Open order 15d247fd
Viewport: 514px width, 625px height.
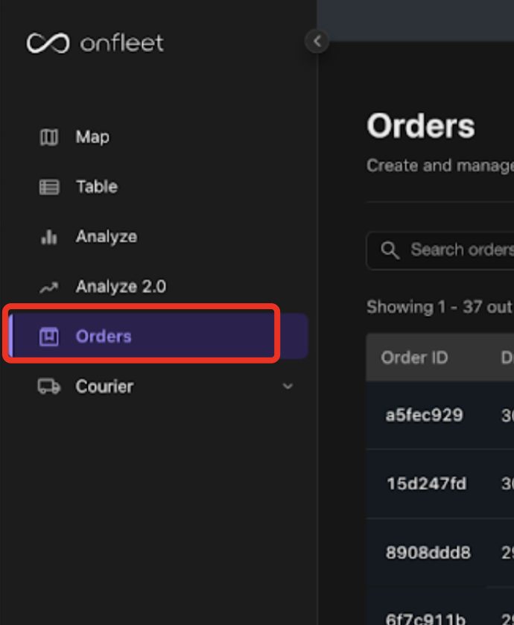[x=426, y=484]
